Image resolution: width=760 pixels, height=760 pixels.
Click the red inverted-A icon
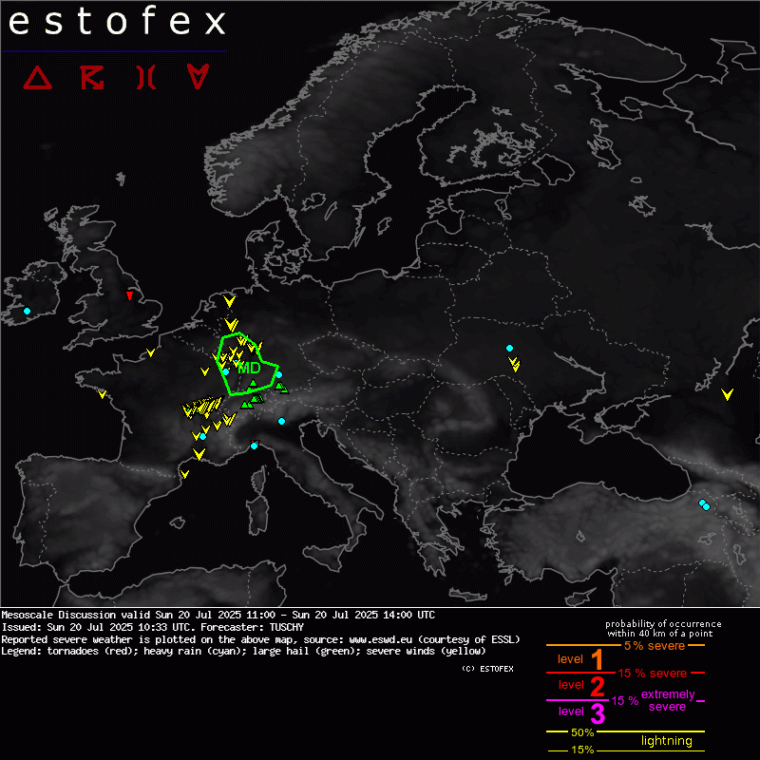coord(198,77)
